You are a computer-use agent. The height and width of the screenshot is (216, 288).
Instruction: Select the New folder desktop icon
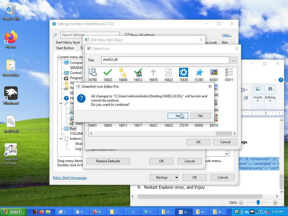coord(11,68)
